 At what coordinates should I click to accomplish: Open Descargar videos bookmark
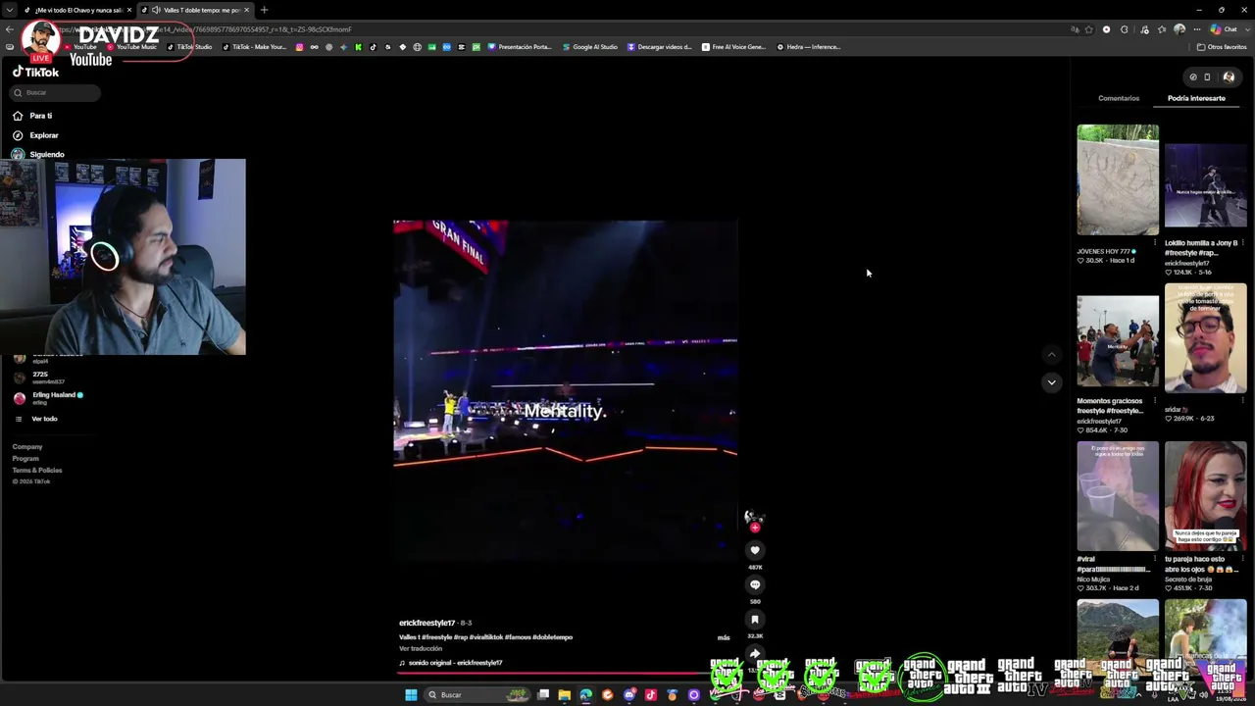(660, 47)
